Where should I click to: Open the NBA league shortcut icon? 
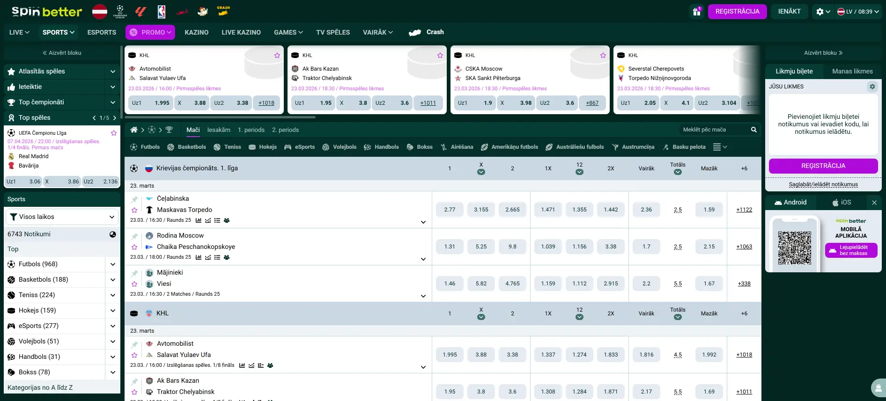[x=162, y=12]
